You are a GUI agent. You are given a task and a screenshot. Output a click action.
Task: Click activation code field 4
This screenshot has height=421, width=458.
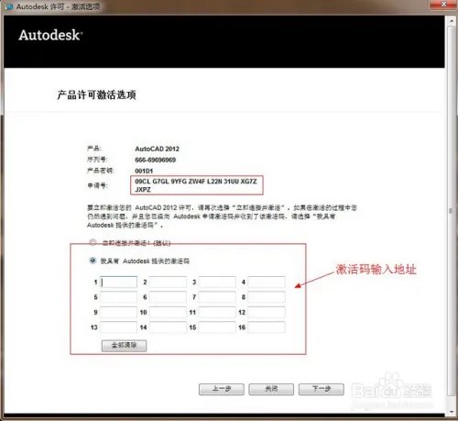pyautogui.click(x=267, y=282)
